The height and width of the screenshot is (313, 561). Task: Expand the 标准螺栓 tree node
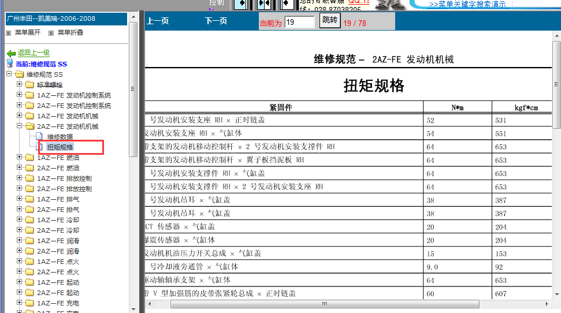19,84
